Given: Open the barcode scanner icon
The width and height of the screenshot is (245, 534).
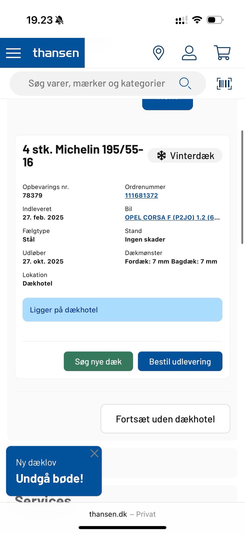Looking at the screenshot, I should (x=224, y=83).
